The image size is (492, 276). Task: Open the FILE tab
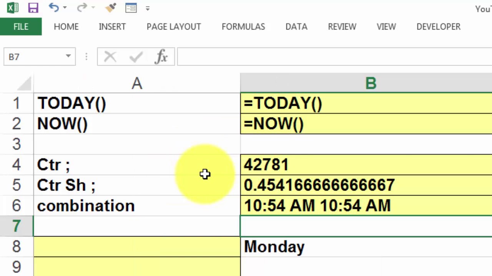point(21,27)
